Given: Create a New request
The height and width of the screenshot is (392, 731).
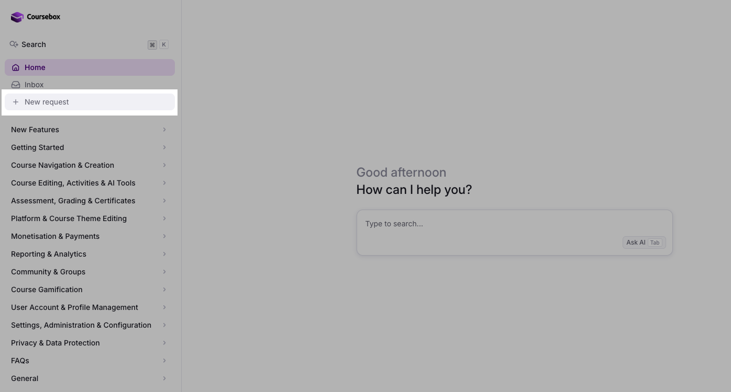Looking at the screenshot, I should 90,102.
